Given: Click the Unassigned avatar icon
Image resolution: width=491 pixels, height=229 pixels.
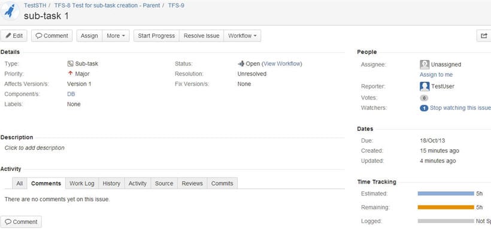Looking at the screenshot, I should point(425,65).
